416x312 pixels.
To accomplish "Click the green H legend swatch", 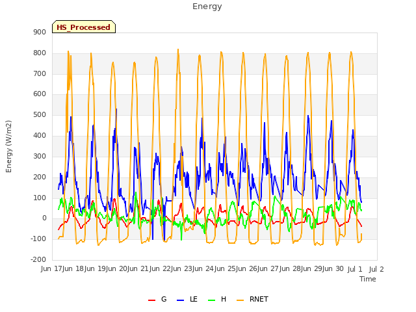I will 212,300.
